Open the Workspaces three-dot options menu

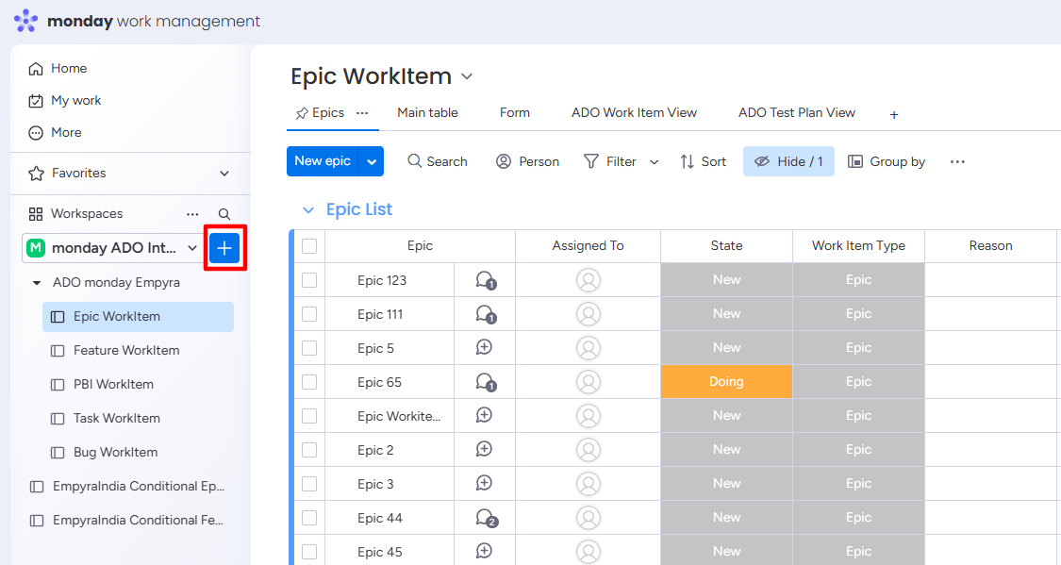click(x=192, y=214)
